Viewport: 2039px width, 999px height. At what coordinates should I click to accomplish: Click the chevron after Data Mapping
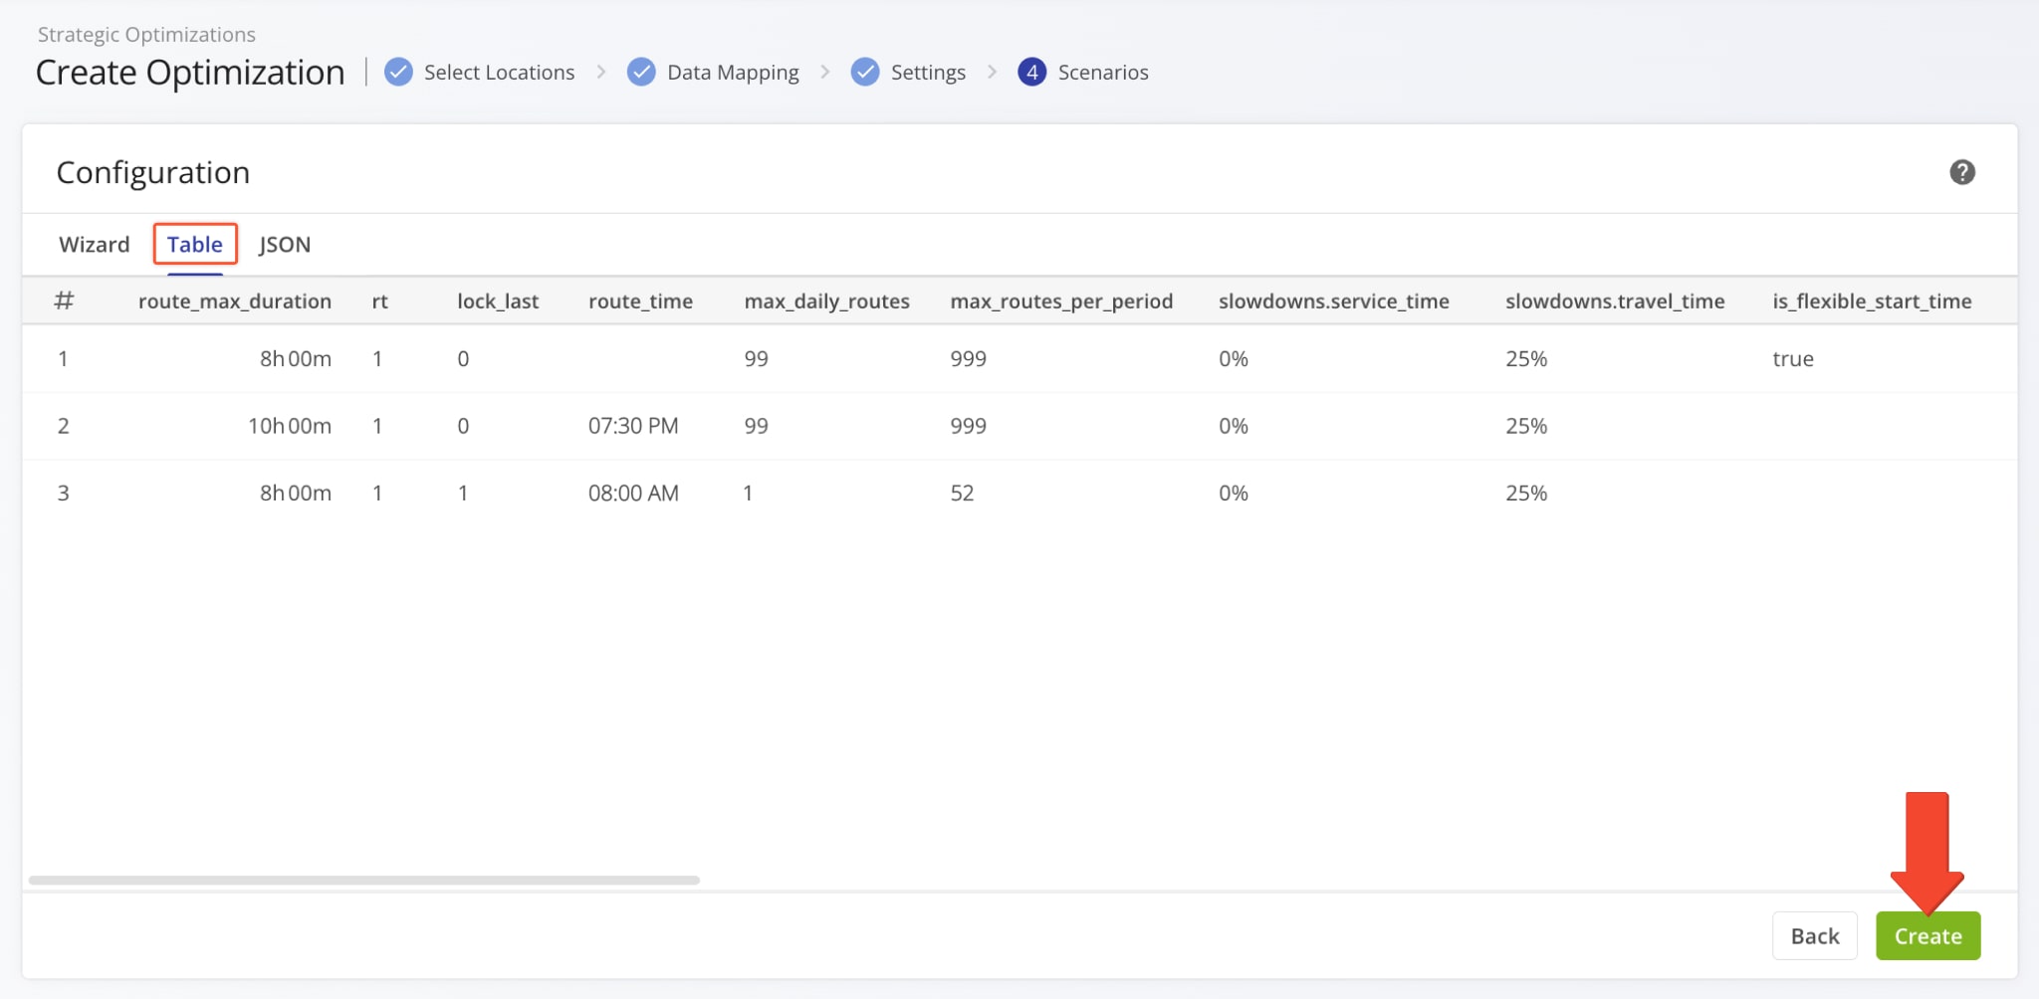click(x=825, y=72)
